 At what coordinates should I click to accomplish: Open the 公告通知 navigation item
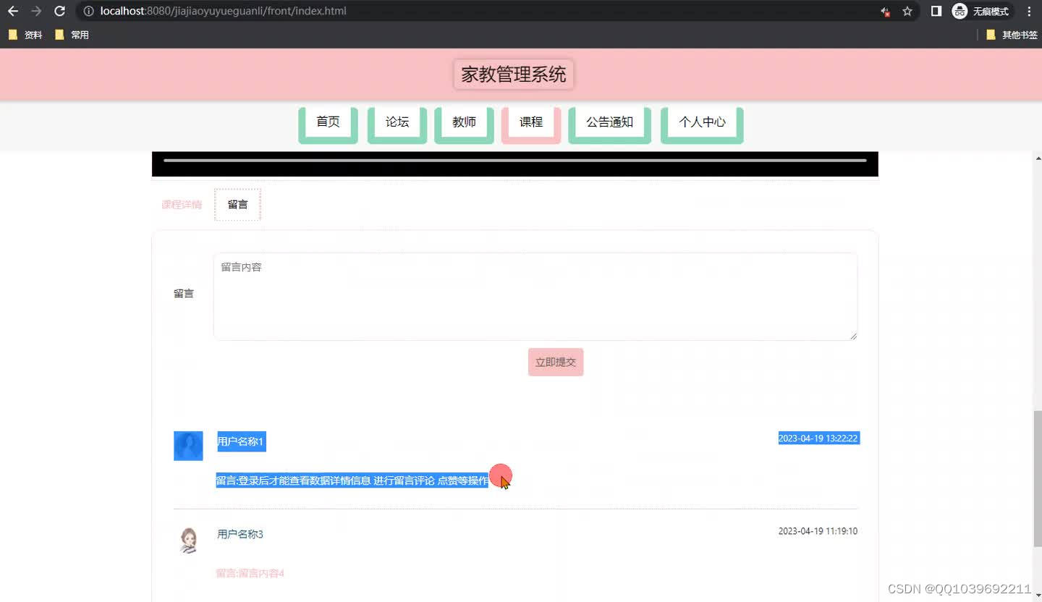[609, 122]
